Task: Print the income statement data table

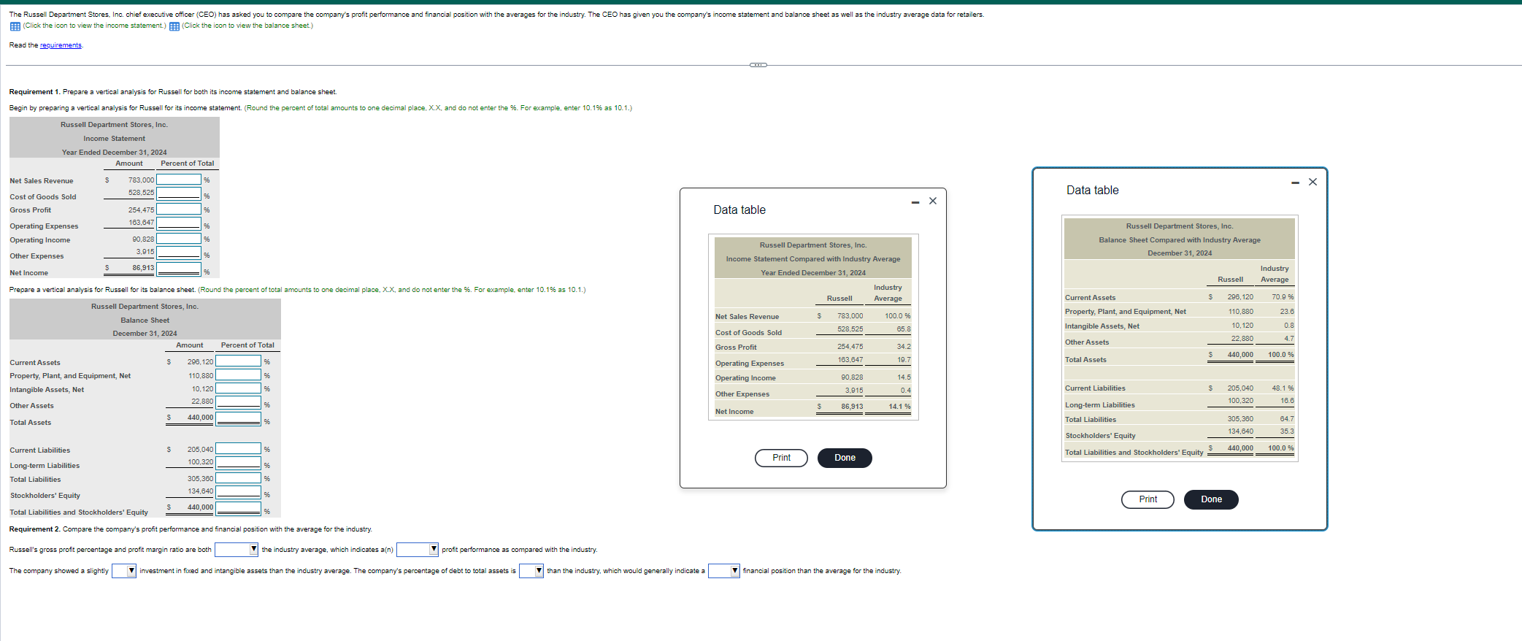Action: (781, 458)
